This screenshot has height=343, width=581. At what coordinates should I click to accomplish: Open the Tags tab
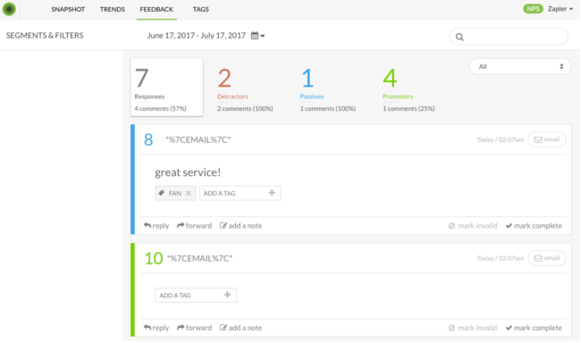(200, 9)
